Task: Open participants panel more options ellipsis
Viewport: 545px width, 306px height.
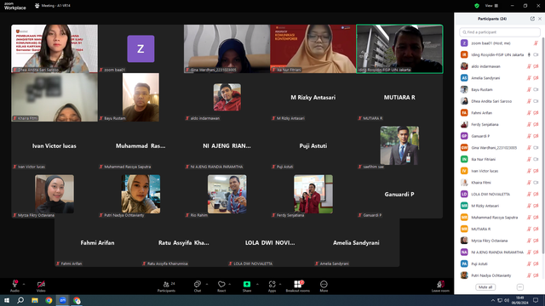Action: [x=520, y=287]
